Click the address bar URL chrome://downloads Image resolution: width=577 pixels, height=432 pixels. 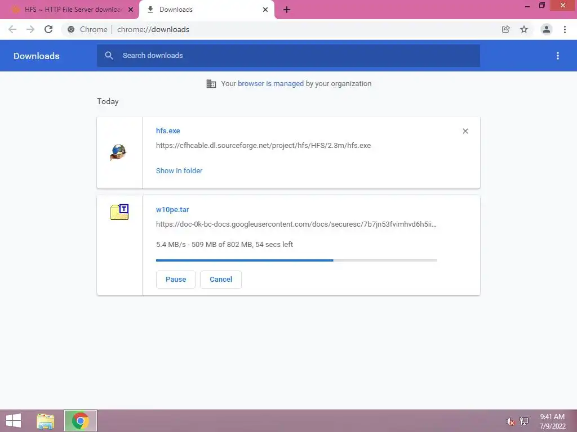(153, 29)
